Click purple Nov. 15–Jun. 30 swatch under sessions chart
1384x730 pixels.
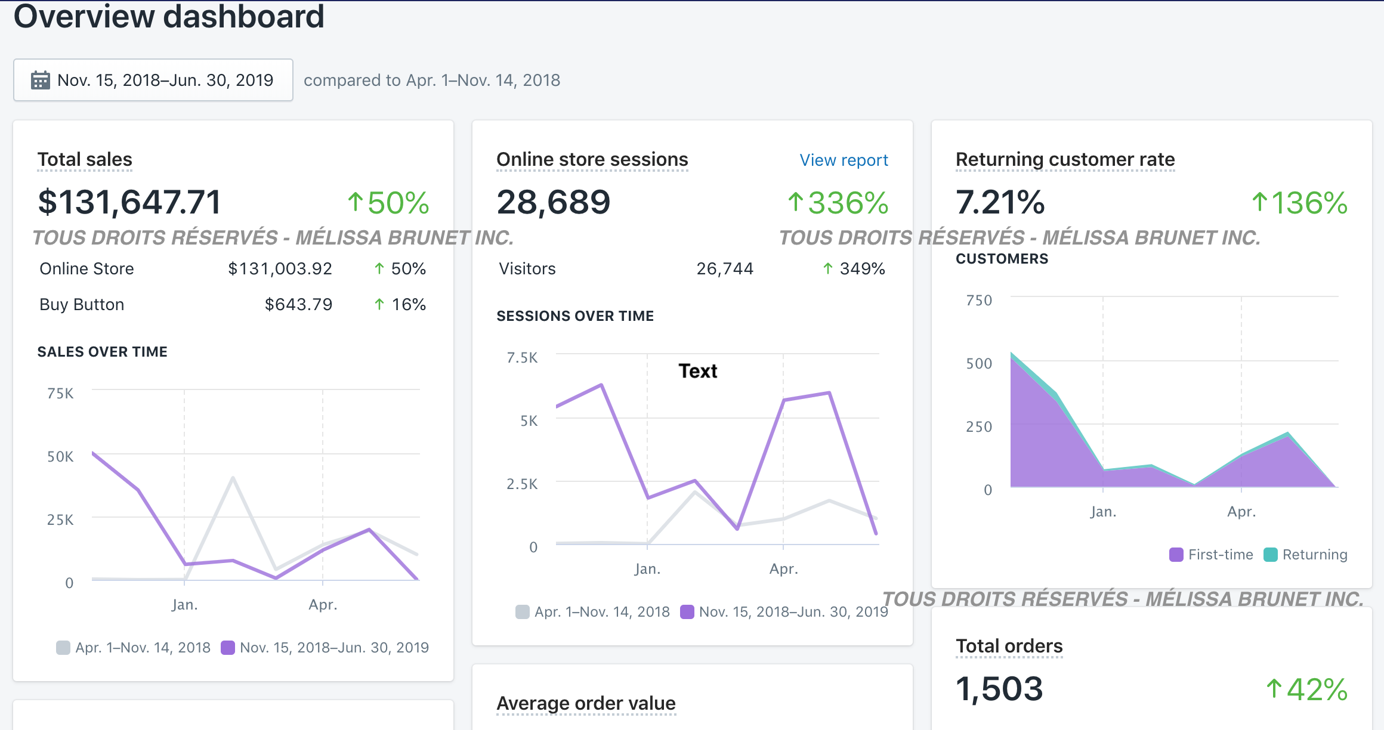point(687,612)
